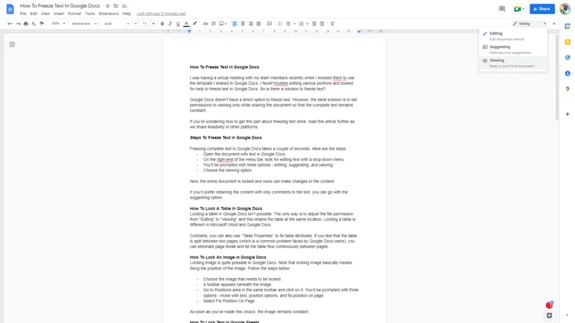The height and width of the screenshot is (323, 575).
Task: Open bulleted list style dropdown
Action: pos(294,24)
